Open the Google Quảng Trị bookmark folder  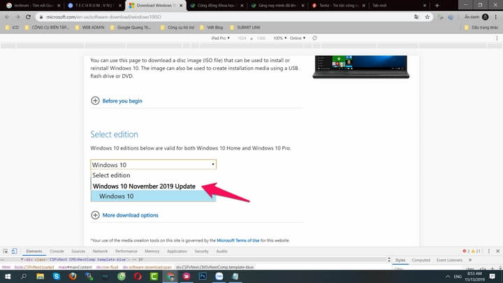click(130, 27)
